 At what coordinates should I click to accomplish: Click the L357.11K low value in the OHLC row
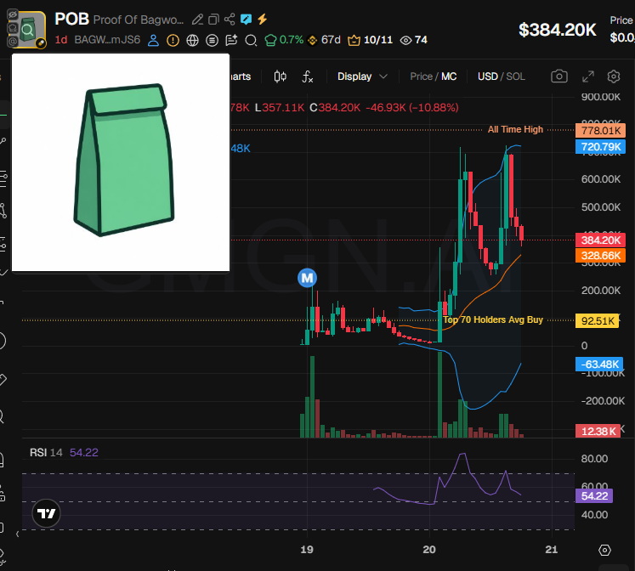point(280,108)
